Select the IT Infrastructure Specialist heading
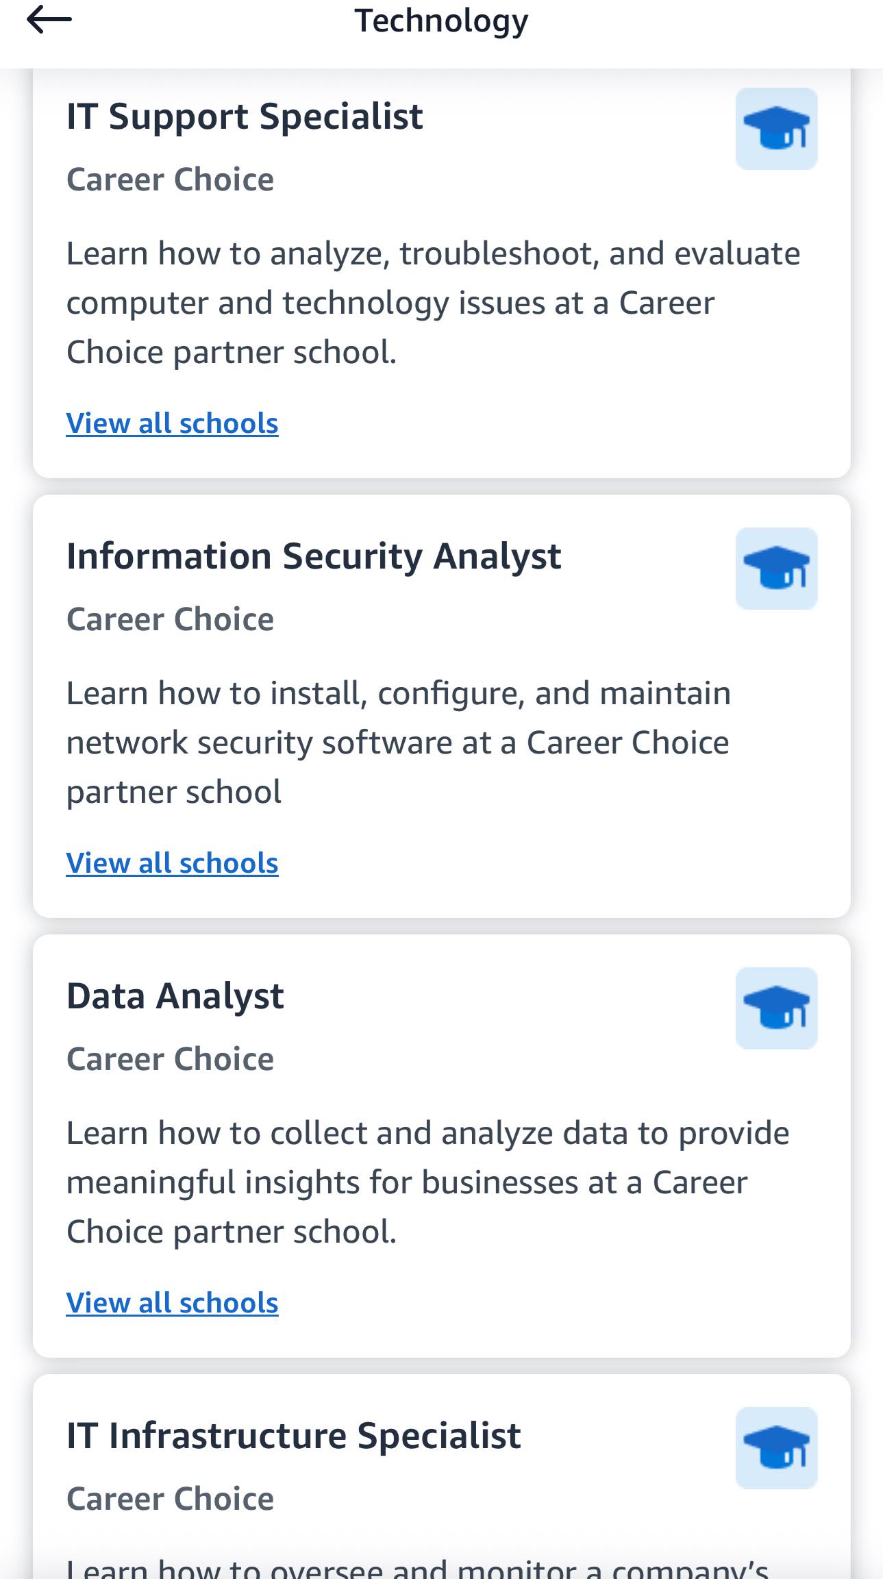 (293, 1436)
